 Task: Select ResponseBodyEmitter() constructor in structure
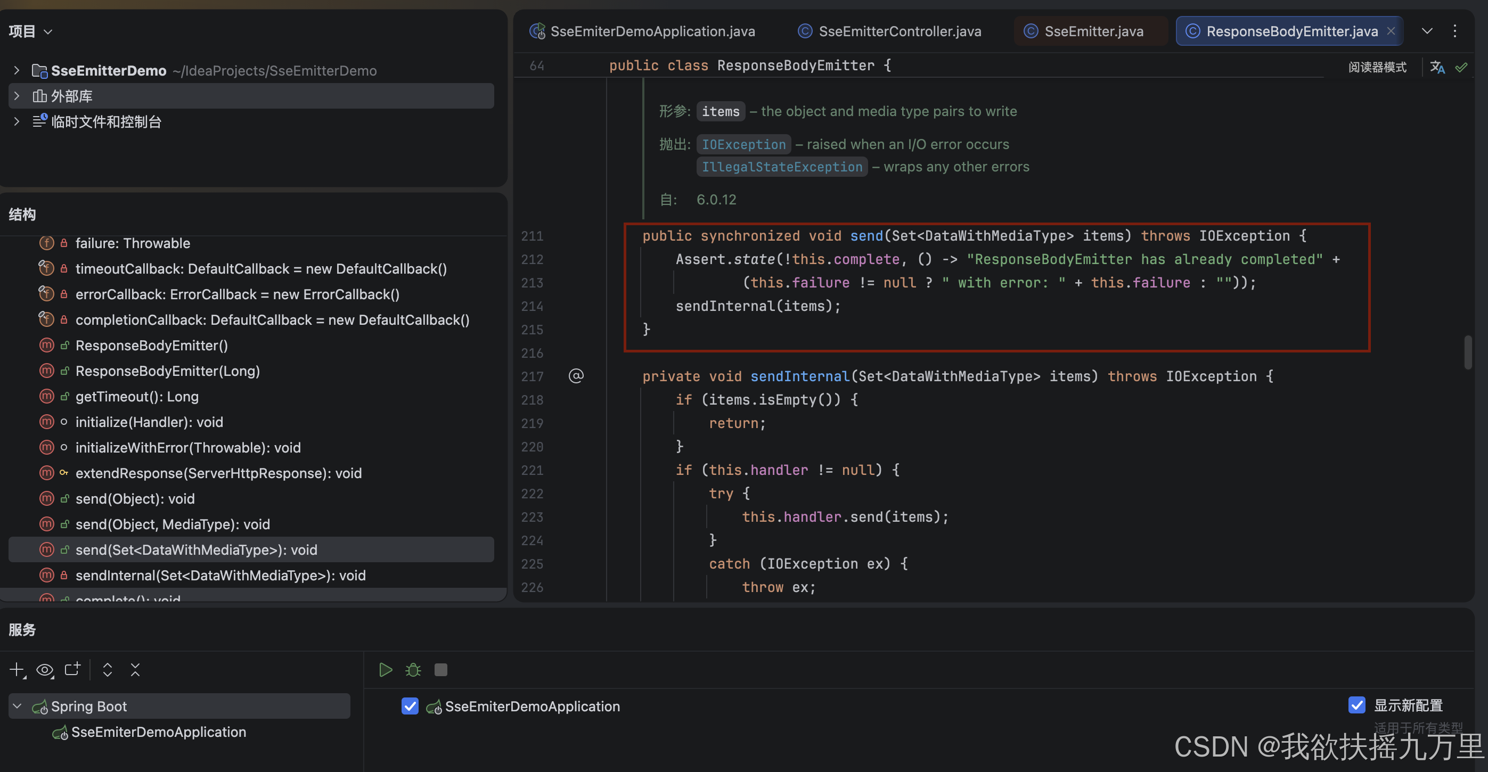pos(151,346)
